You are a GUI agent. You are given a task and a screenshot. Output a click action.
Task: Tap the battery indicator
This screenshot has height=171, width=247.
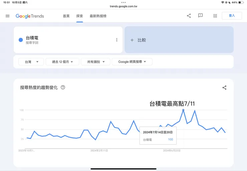[x=241, y=2]
